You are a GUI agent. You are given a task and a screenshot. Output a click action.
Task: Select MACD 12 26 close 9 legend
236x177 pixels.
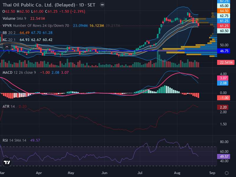pos(19,73)
